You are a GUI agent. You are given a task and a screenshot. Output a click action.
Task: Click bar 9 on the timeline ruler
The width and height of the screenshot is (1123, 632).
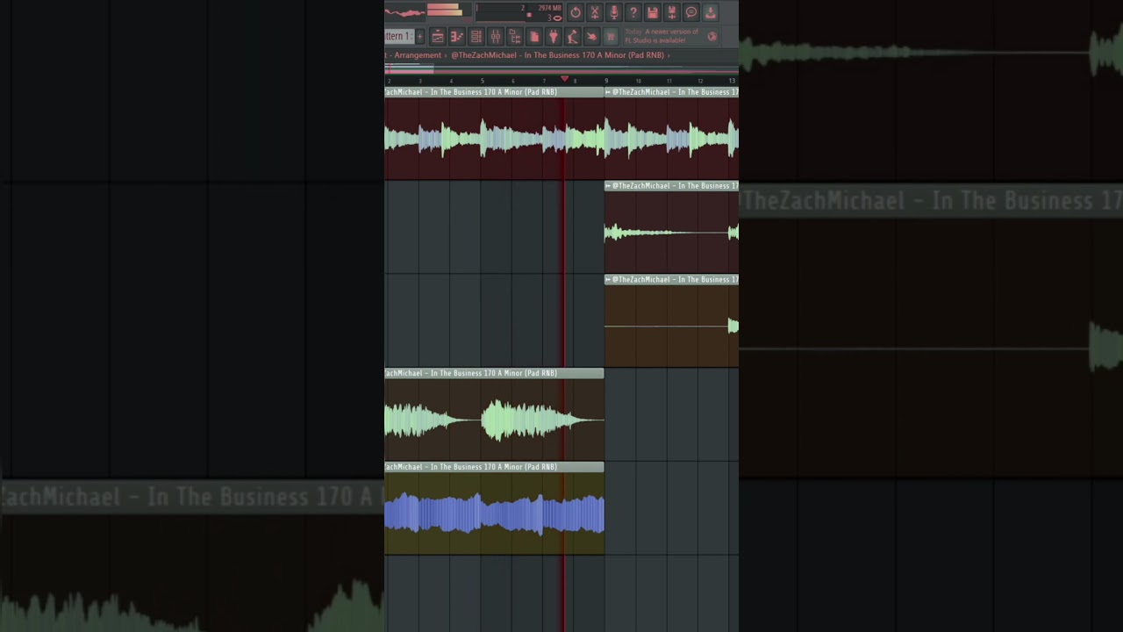click(x=606, y=81)
